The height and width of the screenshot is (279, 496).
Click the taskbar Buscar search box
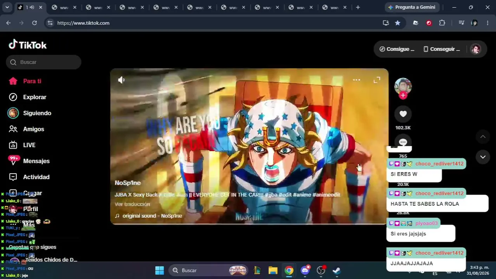click(x=209, y=270)
